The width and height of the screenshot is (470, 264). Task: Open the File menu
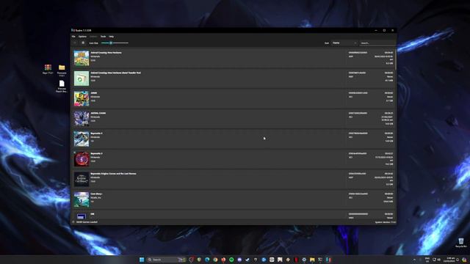pyautogui.click(x=73, y=37)
